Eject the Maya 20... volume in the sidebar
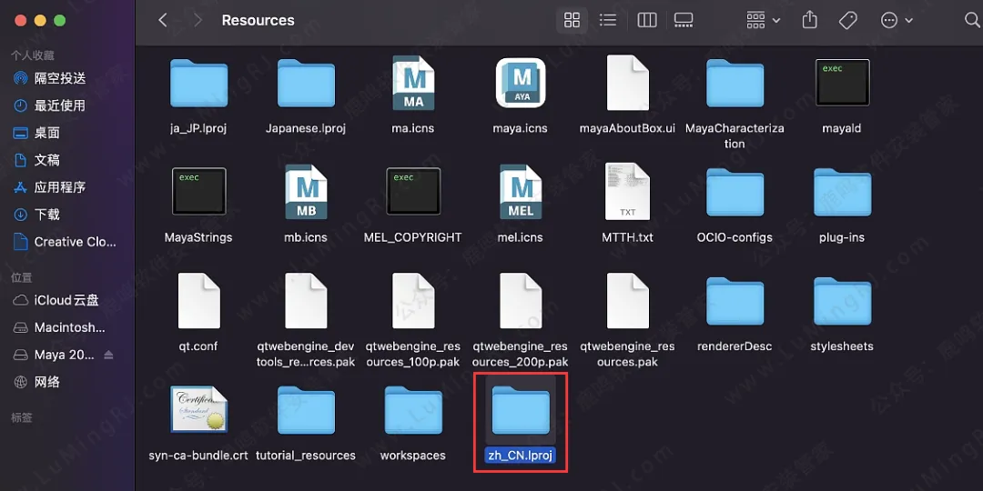983x491 pixels. point(109,355)
